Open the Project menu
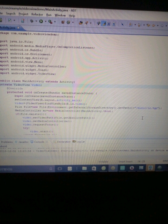The width and height of the screenshot is (168, 224). click(x=23, y=14)
